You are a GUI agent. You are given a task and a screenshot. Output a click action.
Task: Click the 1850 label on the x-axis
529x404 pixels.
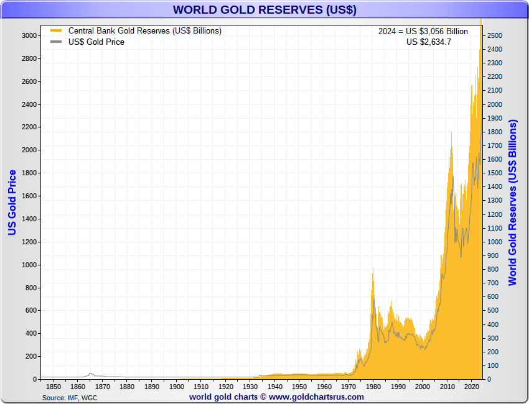pyautogui.click(x=53, y=387)
